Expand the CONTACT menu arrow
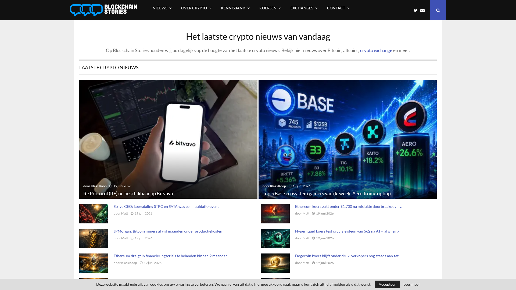Viewport: 516px width, 290px height. [348, 8]
